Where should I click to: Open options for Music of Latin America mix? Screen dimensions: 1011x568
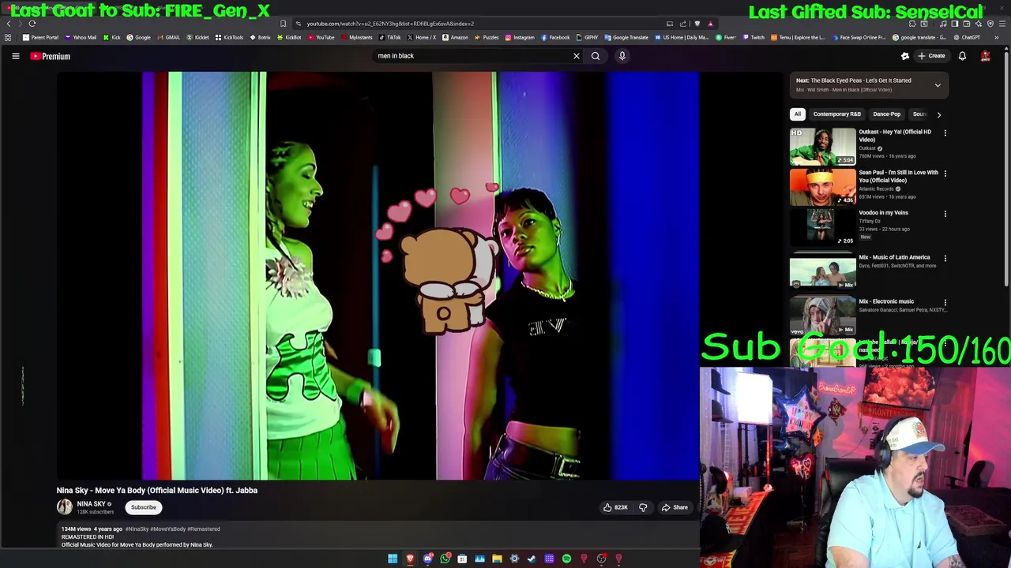(945, 258)
